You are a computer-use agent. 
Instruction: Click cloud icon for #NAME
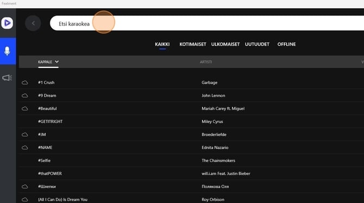pos(25,148)
